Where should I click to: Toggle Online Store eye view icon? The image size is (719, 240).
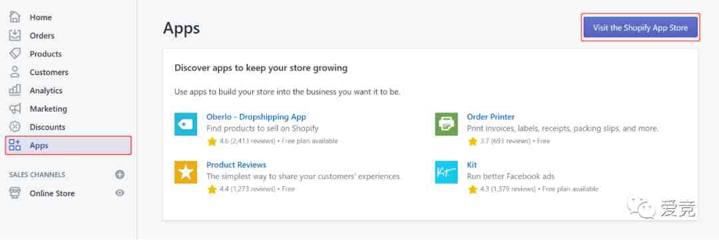point(120,193)
